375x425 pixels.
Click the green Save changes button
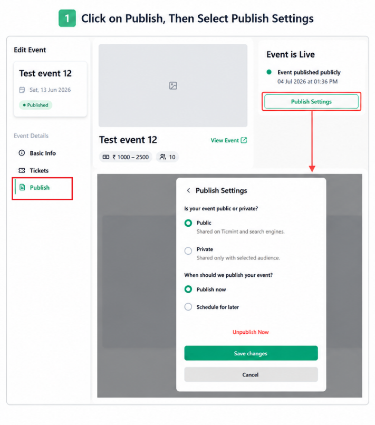click(251, 353)
